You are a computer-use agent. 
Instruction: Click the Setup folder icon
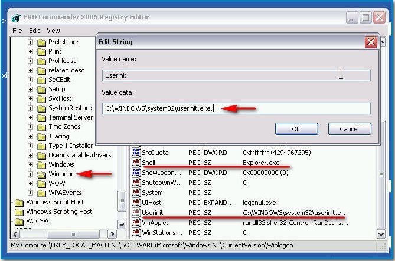tap(41, 90)
